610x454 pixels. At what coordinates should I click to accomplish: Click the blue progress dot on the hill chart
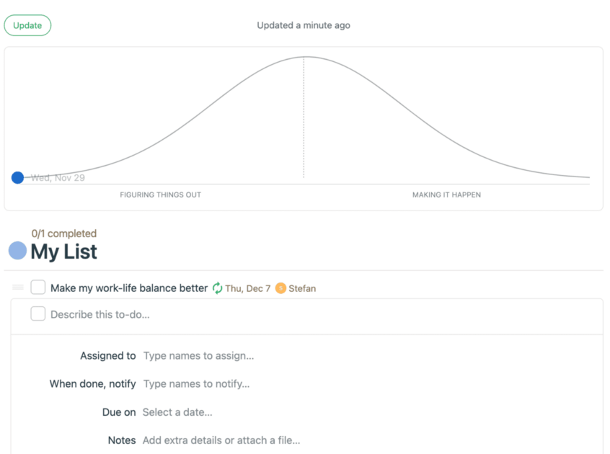click(17, 177)
